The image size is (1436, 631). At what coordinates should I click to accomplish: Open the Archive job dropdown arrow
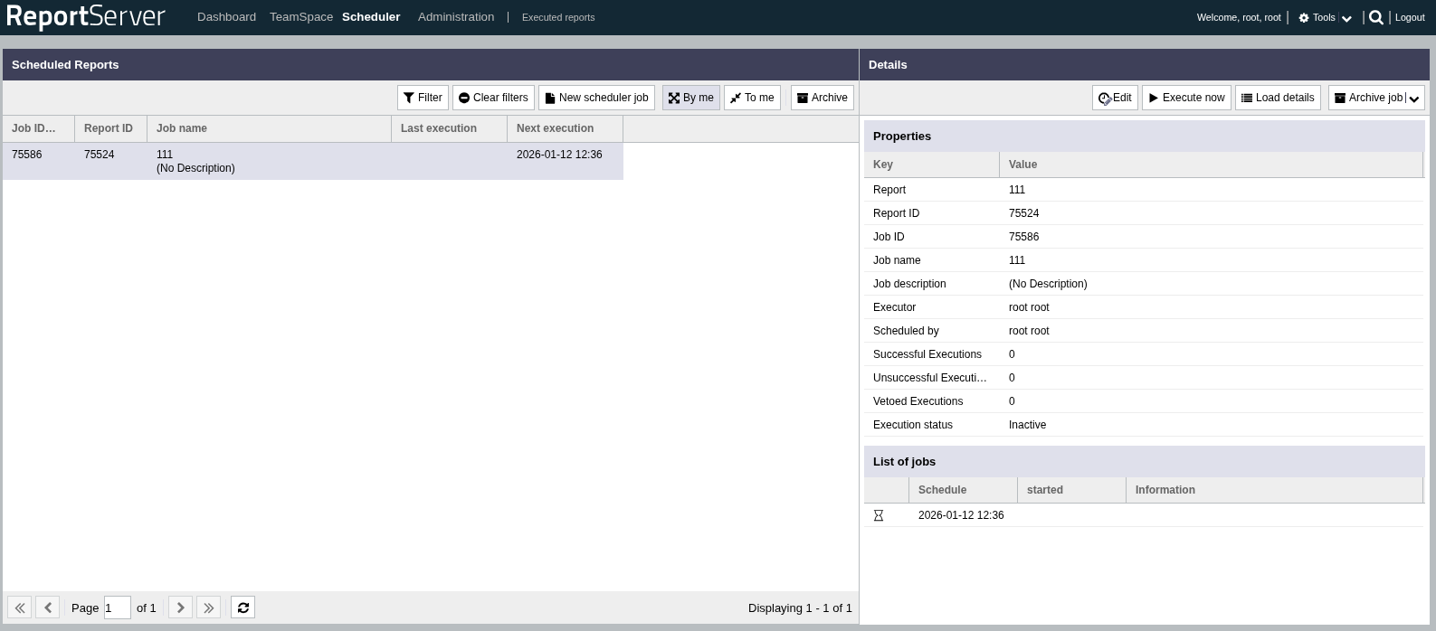tap(1414, 99)
